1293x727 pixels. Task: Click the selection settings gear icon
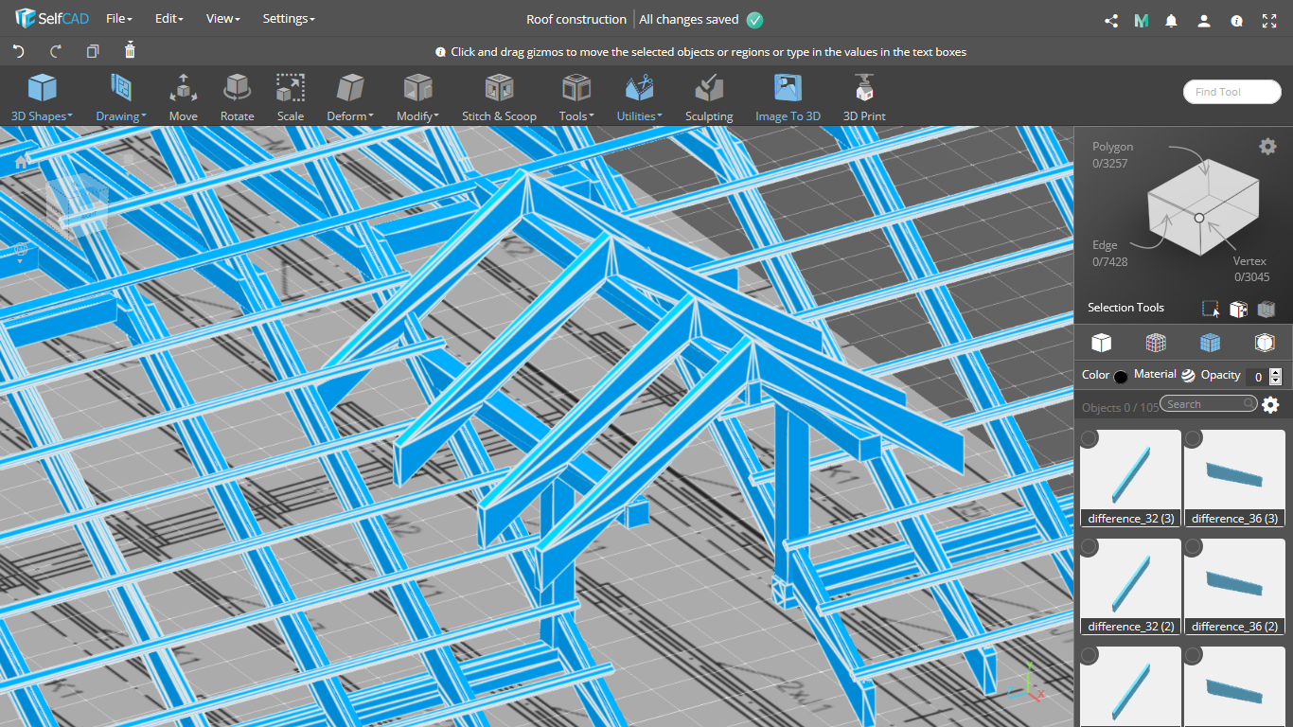pos(1267,146)
